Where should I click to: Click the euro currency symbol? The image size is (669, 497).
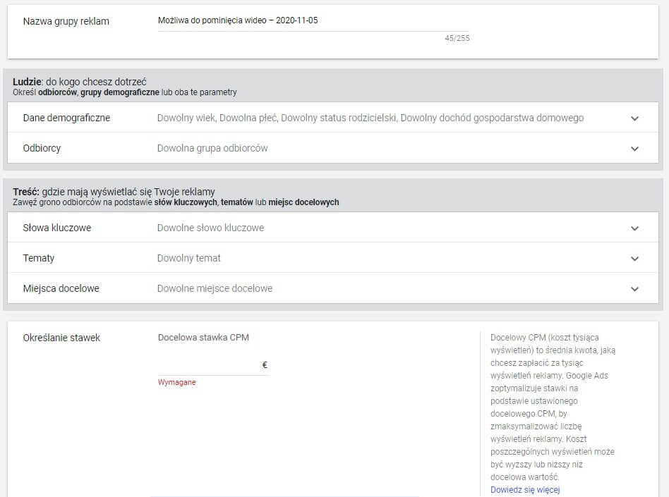click(265, 365)
